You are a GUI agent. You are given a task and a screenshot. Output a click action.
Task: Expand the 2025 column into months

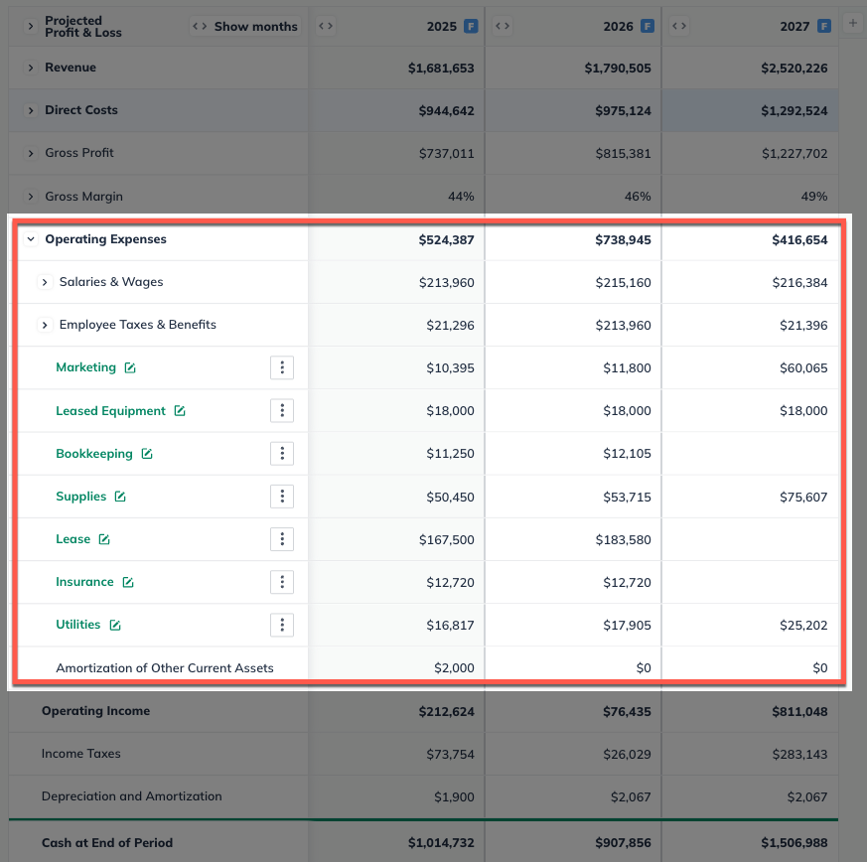coord(326,26)
